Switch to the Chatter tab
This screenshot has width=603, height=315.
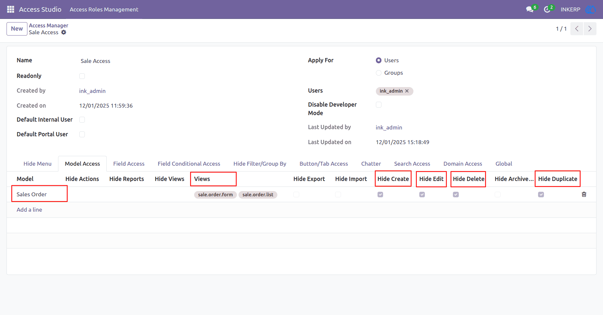[371, 164]
